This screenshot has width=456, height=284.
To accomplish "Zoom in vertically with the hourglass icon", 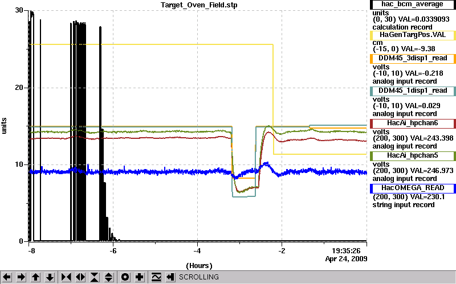I will 95,277.
